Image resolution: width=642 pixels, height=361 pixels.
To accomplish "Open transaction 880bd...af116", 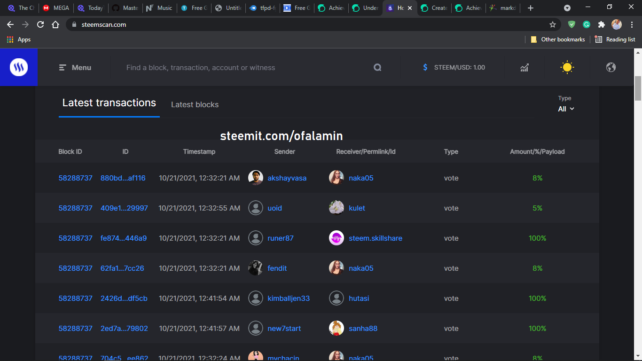I will tap(123, 178).
